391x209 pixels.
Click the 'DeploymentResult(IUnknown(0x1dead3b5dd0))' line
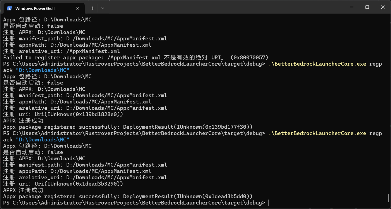point(128,196)
